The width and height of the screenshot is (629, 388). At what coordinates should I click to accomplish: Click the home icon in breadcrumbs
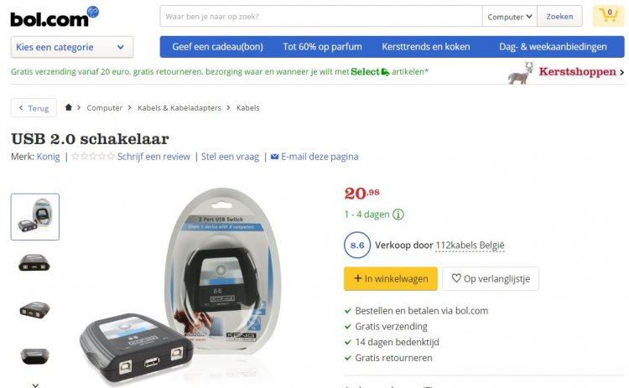pyautogui.click(x=69, y=107)
